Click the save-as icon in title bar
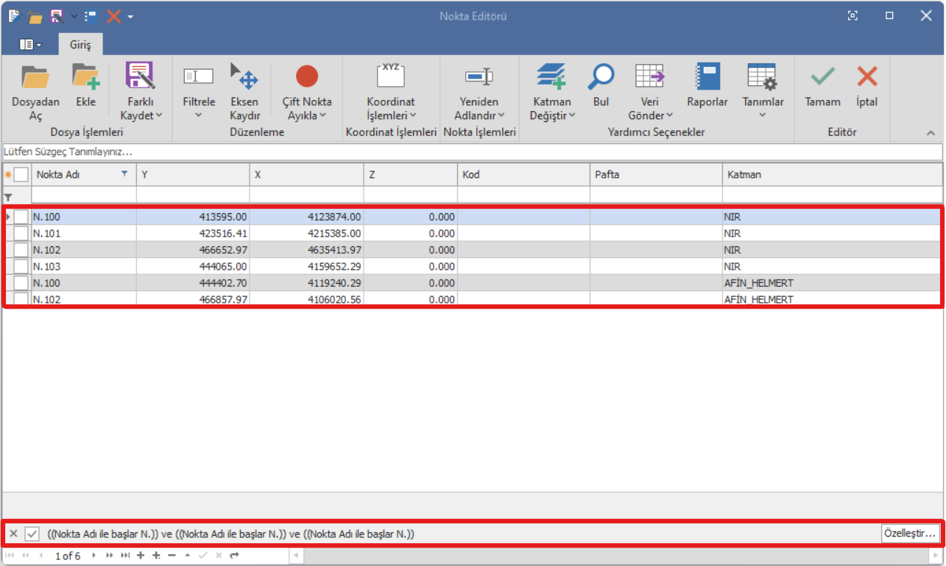 [57, 15]
